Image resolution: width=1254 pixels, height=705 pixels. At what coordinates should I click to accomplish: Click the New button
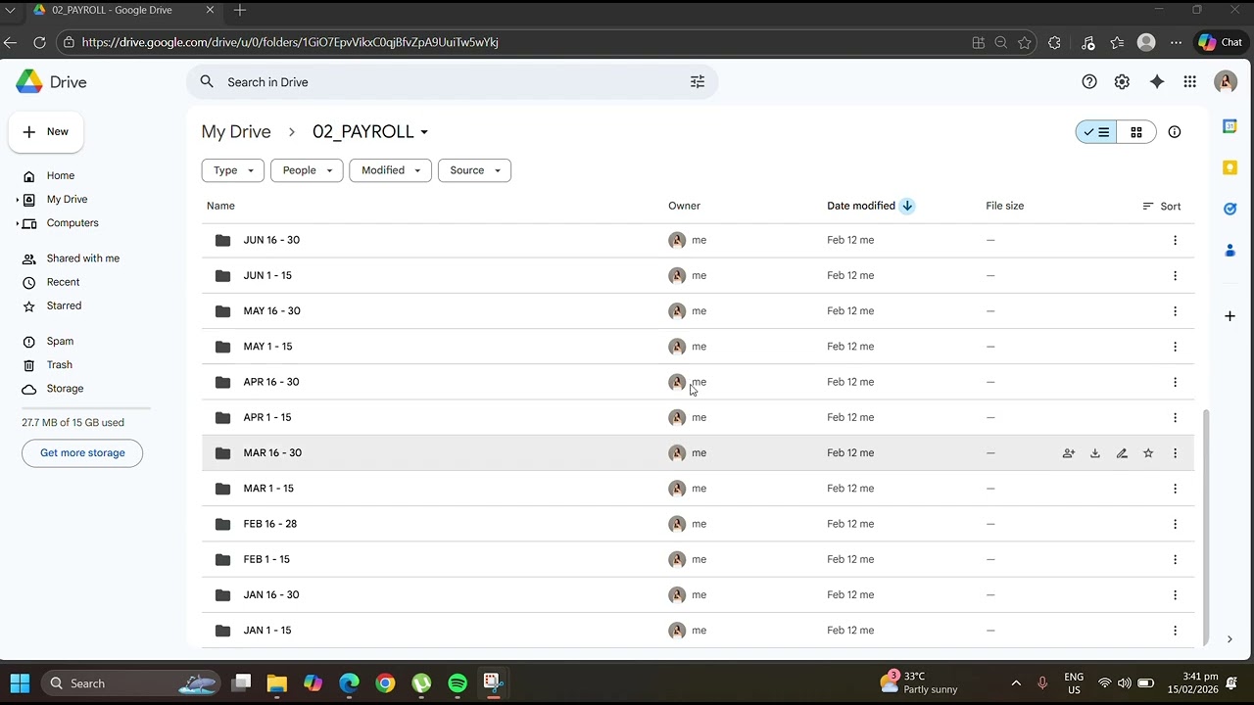coord(46,132)
